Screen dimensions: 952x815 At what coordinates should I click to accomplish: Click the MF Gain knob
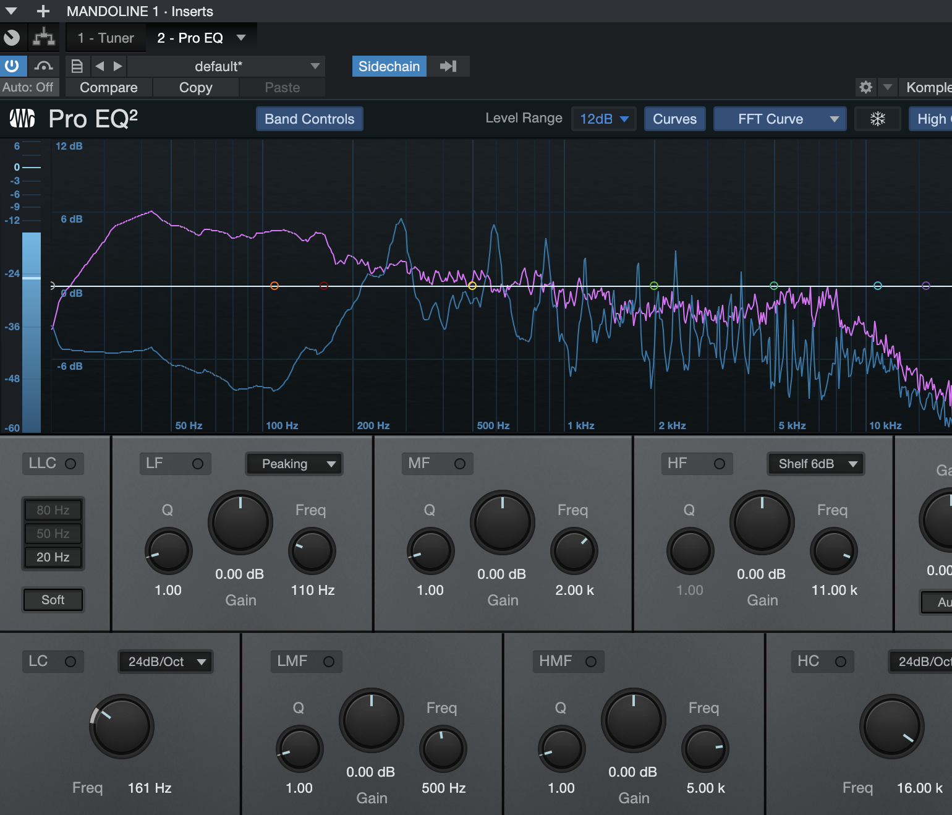[x=502, y=523]
